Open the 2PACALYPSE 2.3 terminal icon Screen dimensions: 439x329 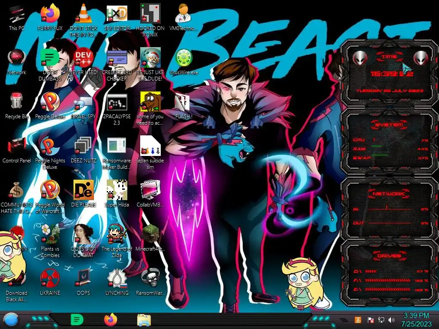(x=117, y=109)
